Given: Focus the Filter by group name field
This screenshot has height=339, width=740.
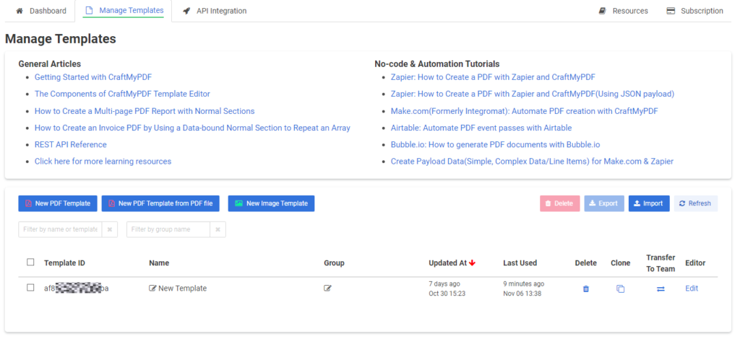Looking at the screenshot, I should click(x=168, y=229).
